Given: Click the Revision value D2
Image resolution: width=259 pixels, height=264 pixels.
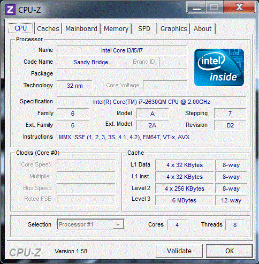Looking at the screenshot, I should 230,125.
